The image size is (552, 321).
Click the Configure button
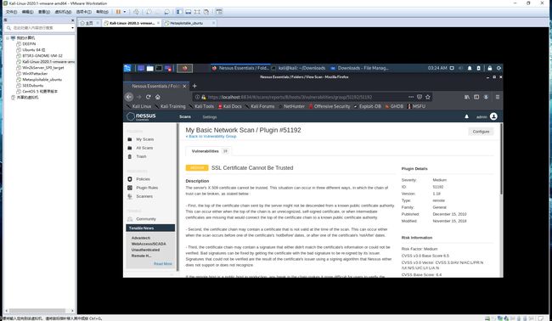[x=481, y=132]
